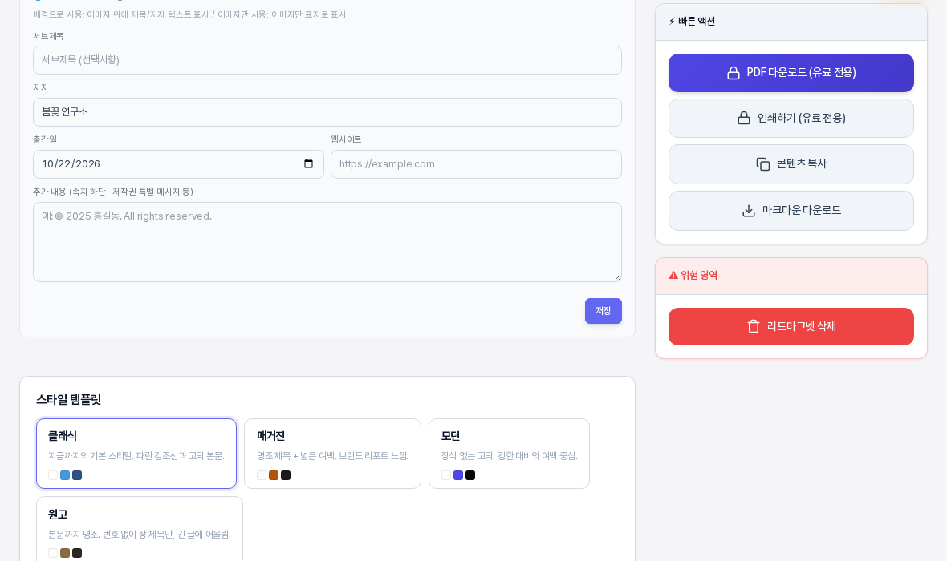Click the white swatch in 클래식 card

pyautogui.click(x=53, y=475)
